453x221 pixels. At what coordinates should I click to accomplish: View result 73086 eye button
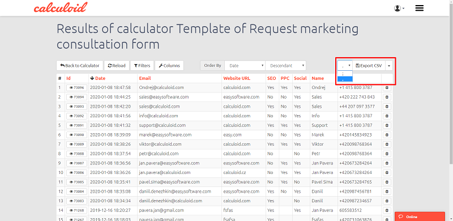(x=76, y=173)
